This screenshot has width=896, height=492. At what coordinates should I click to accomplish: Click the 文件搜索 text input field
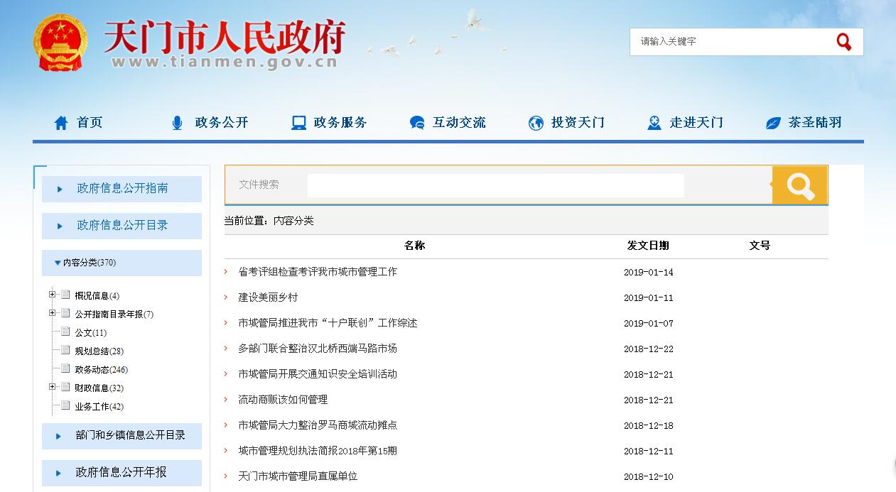(495, 185)
